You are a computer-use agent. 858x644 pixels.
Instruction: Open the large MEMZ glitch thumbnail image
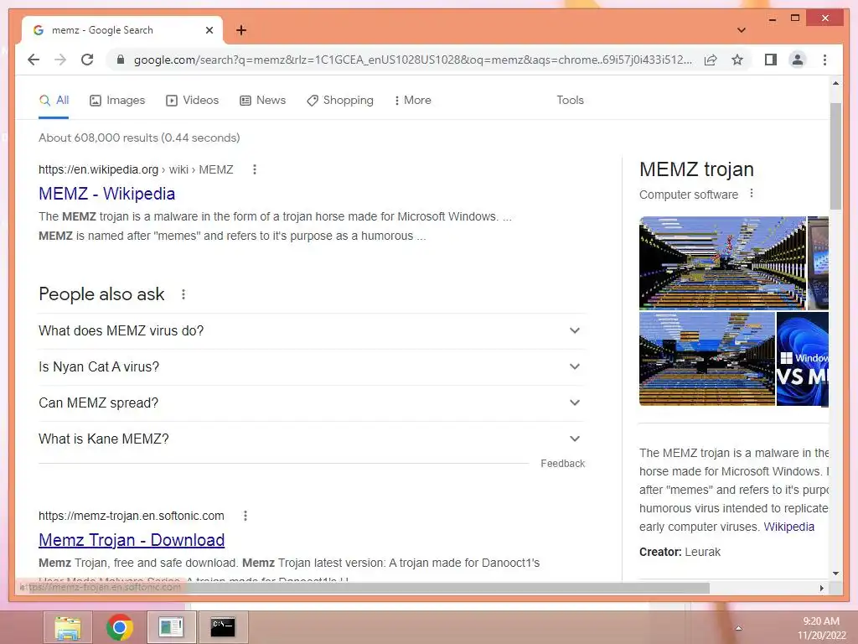722,263
